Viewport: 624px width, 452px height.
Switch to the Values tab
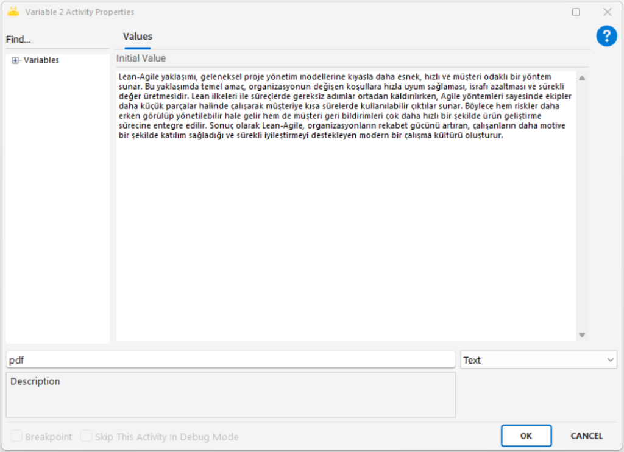pyautogui.click(x=138, y=37)
